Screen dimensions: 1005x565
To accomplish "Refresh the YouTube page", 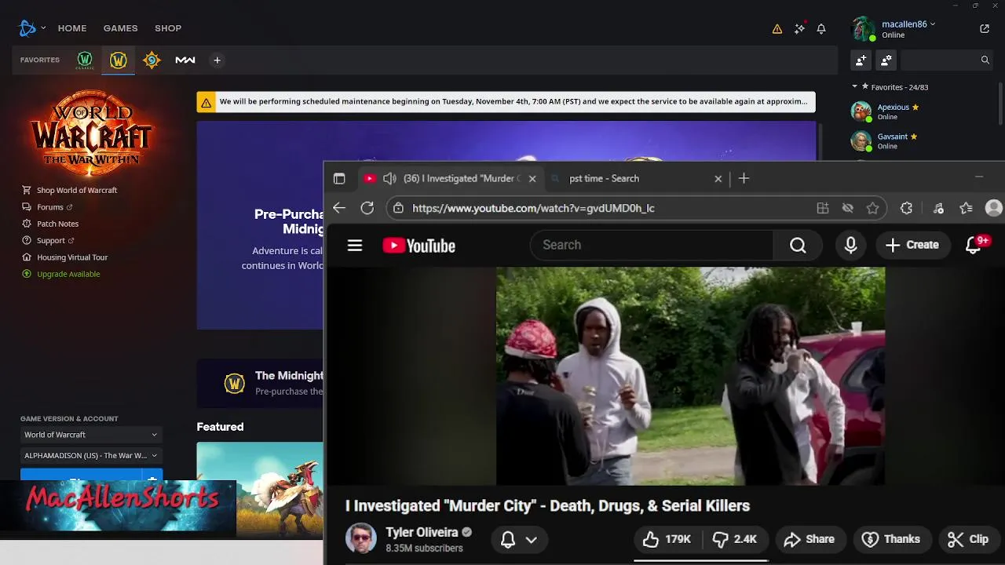I will point(367,208).
